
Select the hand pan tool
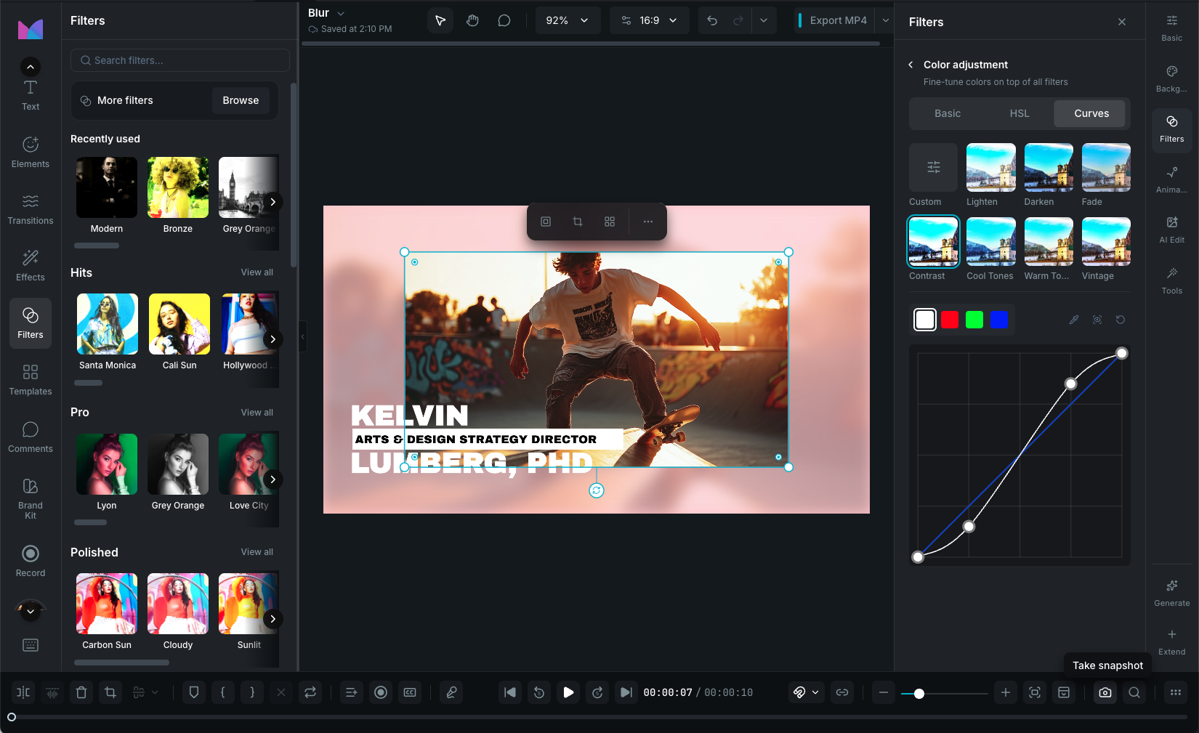pyautogui.click(x=472, y=20)
